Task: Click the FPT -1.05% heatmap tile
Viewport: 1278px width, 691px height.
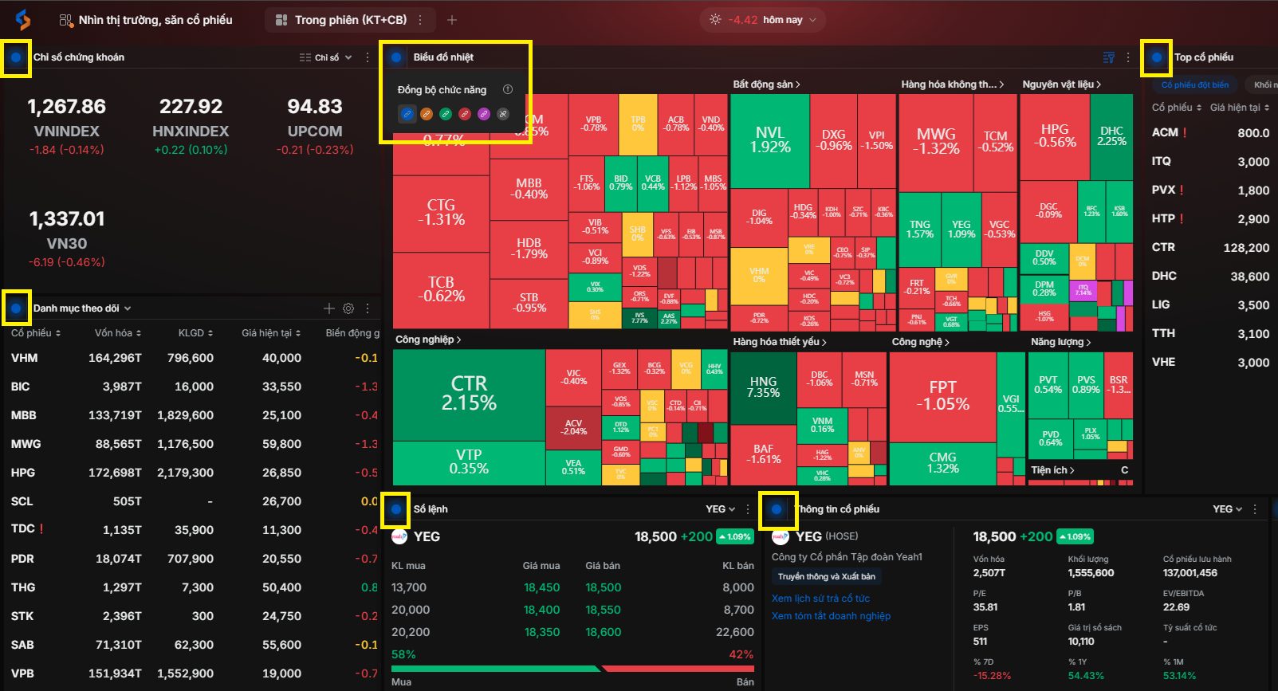Action: coord(942,396)
